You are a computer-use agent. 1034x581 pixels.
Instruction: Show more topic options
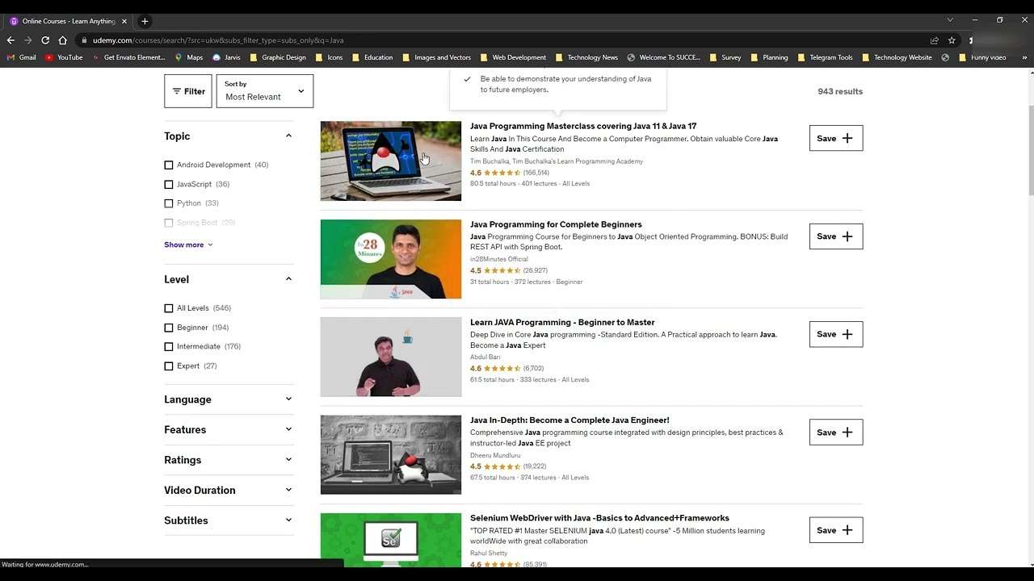(x=188, y=245)
